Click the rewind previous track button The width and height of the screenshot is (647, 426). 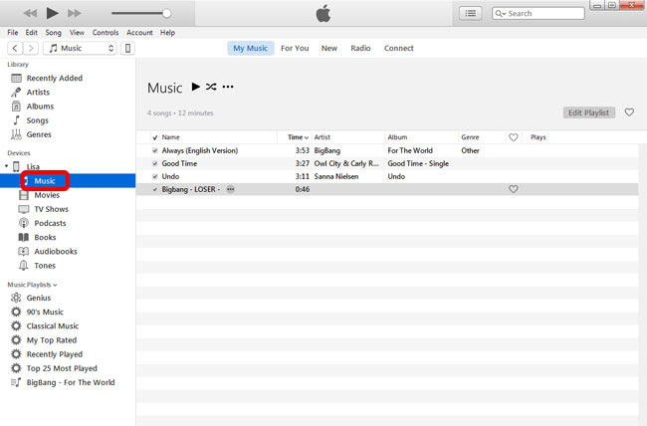30,13
